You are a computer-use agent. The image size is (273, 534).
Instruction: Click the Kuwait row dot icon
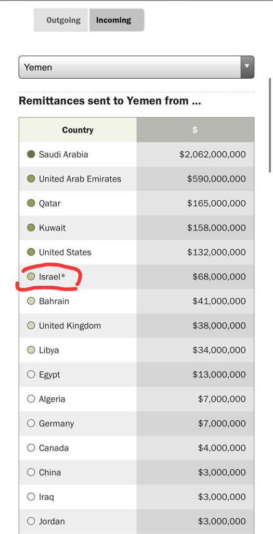click(x=31, y=227)
